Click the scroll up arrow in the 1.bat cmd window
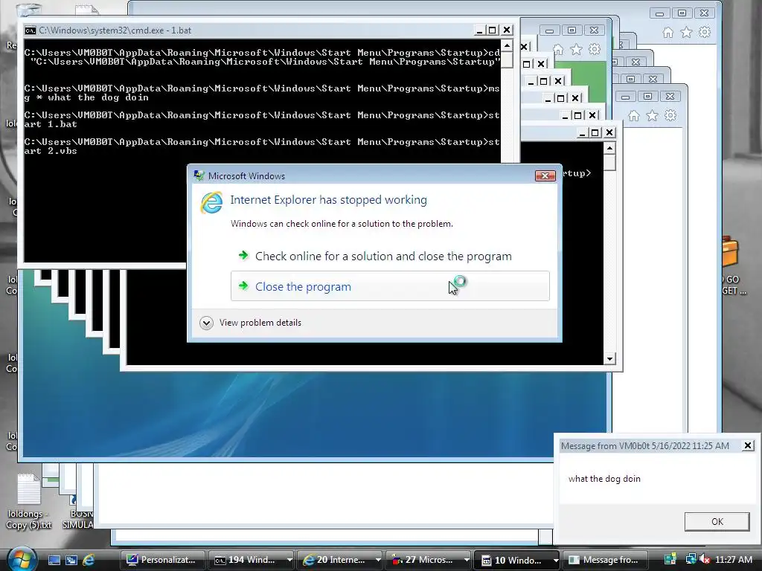762x571 pixels. point(506,45)
